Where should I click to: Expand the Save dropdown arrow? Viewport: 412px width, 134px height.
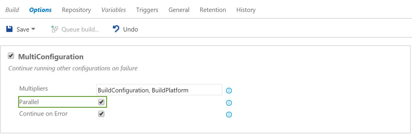(33, 29)
